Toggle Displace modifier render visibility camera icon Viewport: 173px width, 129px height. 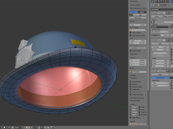point(168,13)
